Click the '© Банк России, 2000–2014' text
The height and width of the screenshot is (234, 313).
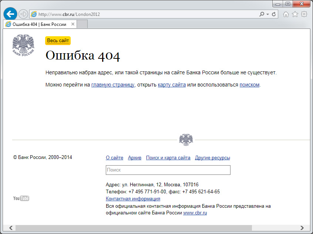pos(43,157)
